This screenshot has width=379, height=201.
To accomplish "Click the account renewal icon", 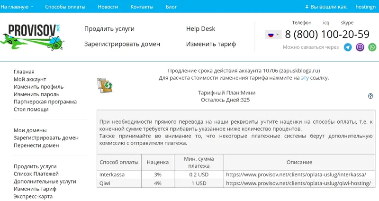I will (105, 85).
